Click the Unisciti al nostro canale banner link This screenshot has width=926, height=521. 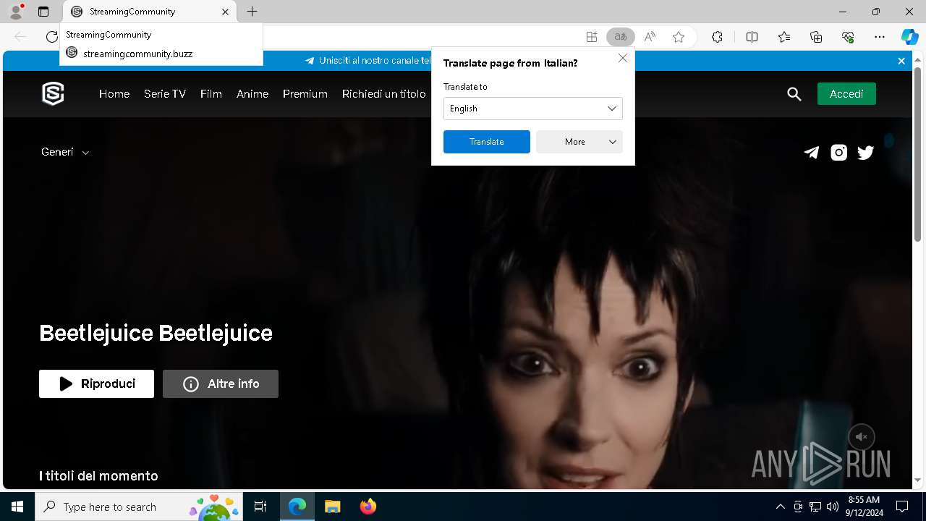tap(368, 61)
